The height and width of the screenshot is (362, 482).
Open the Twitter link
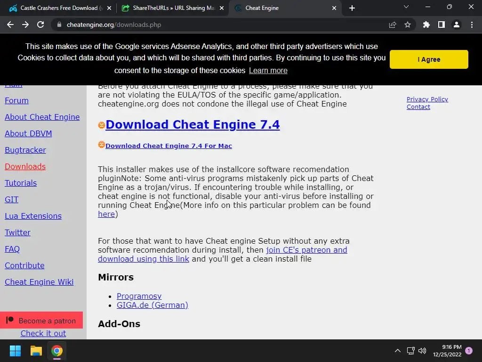(17, 233)
